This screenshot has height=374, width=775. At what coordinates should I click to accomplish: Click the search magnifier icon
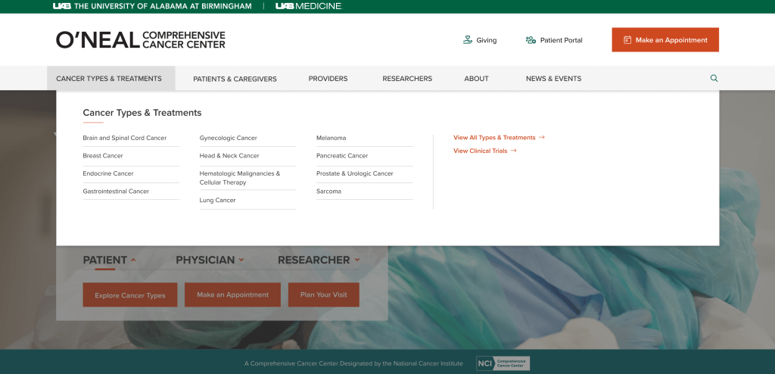[714, 78]
